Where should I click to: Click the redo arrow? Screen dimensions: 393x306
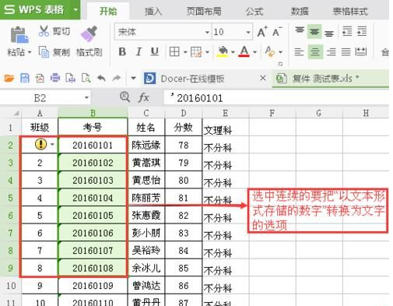(117, 78)
